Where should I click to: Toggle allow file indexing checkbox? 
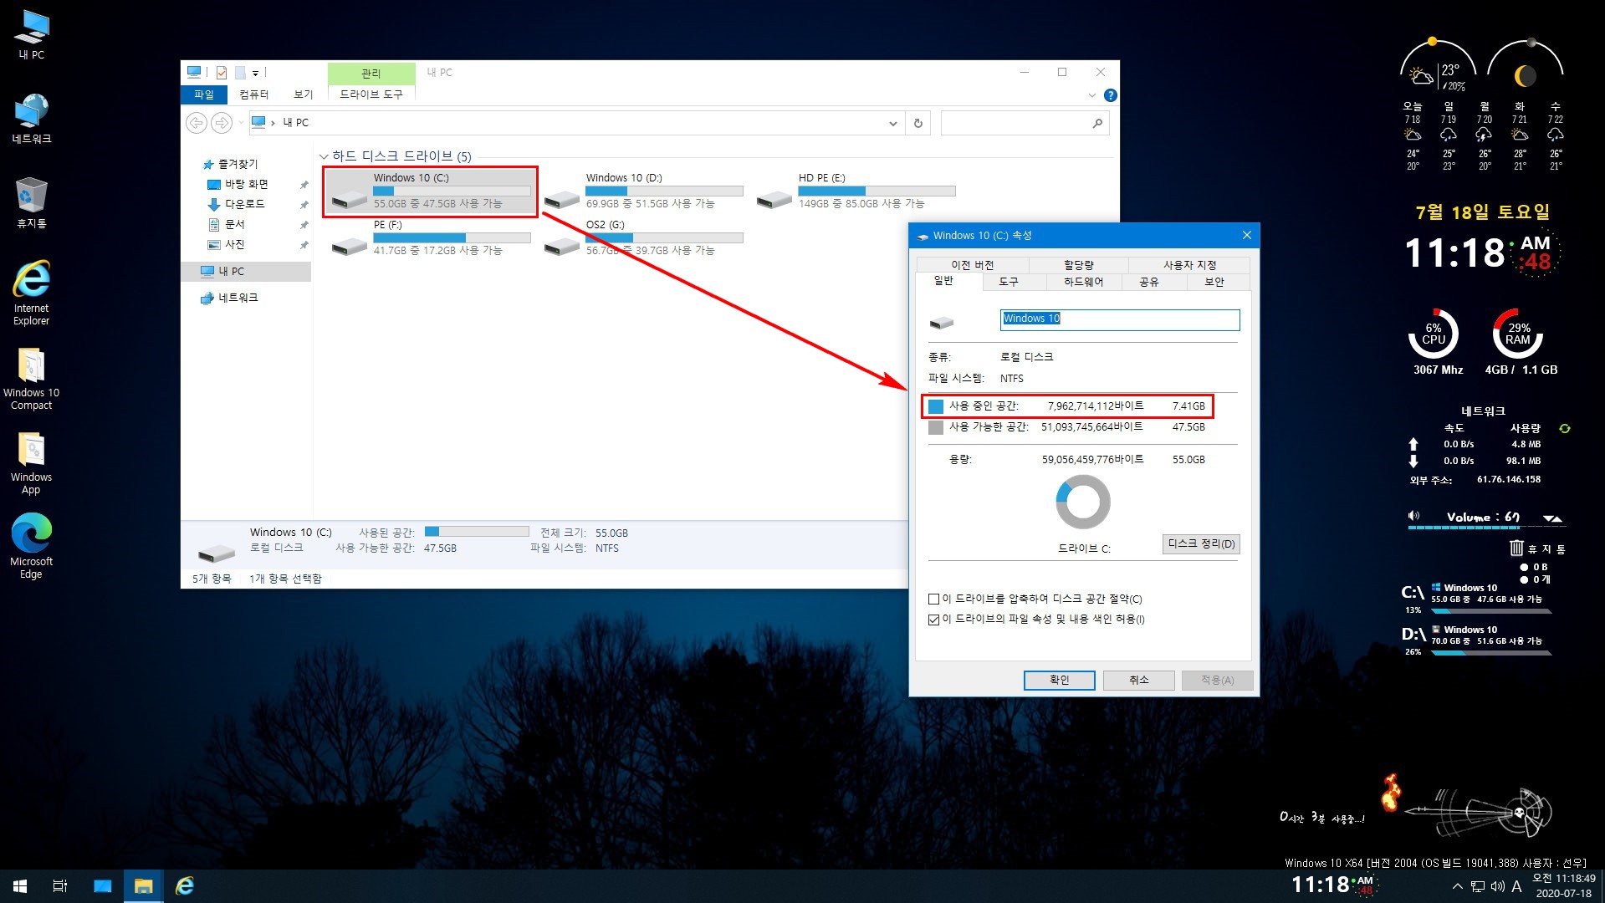(x=933, y=620)
